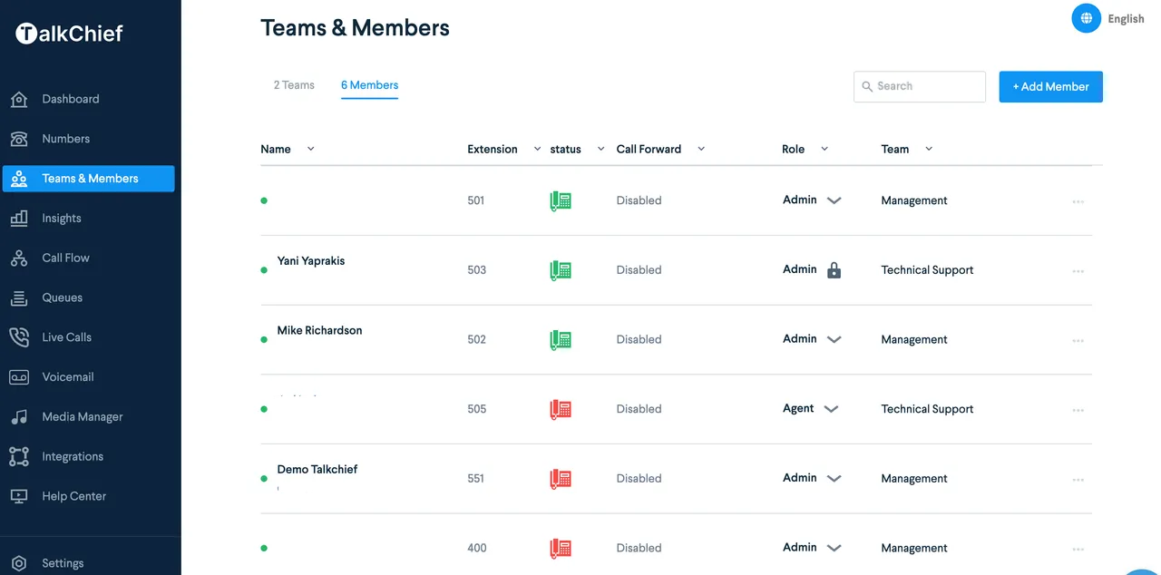Open the Call Flow section
This screenshot has width=1161, height=575.
(64, 258)
